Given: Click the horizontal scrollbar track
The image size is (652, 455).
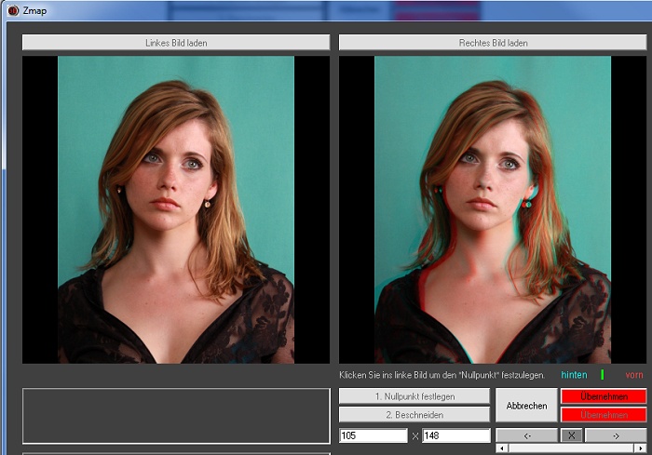Looking at the screenshot, I should [x=571, y=448].
